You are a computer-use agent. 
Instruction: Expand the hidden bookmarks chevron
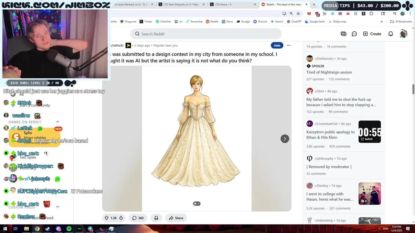click(x=382, y=22)
